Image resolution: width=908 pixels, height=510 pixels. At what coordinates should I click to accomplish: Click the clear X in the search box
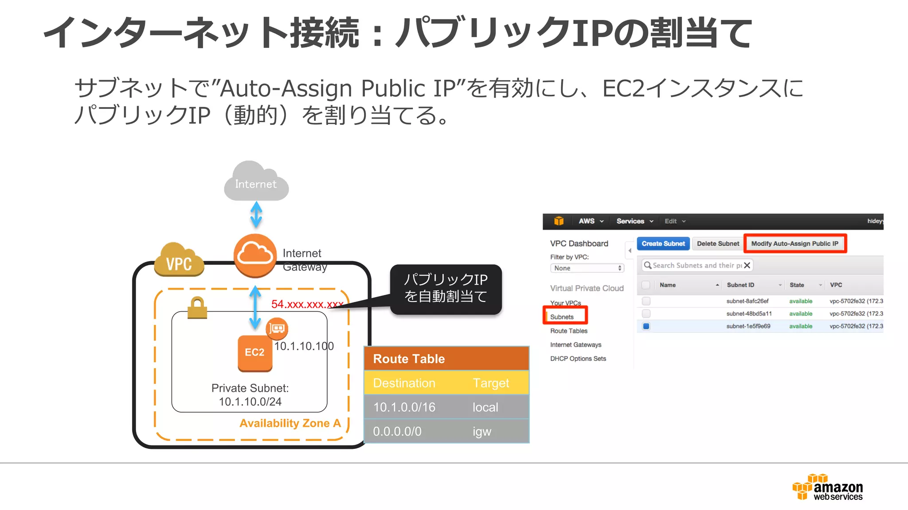point(747,265)
